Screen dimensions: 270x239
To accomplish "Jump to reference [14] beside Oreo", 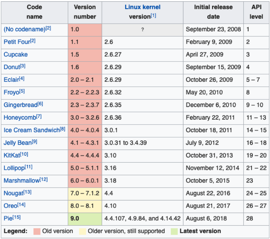I will [21, 205].
